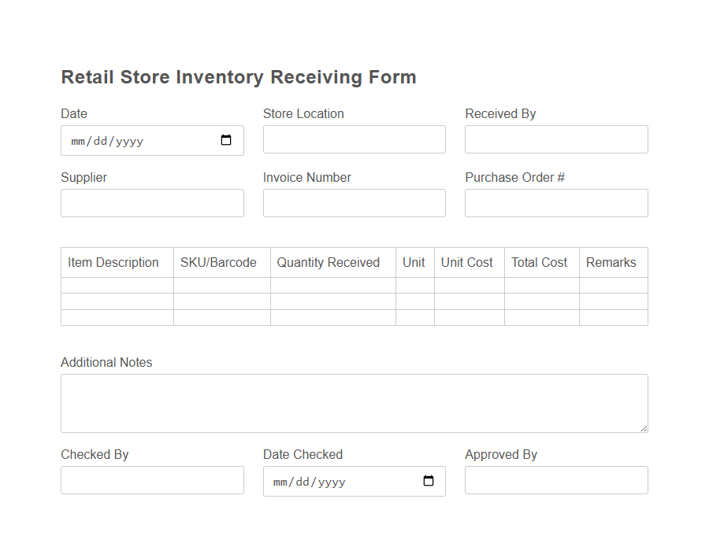
Task: Select the first Unit cell
Action: point(414,285)
